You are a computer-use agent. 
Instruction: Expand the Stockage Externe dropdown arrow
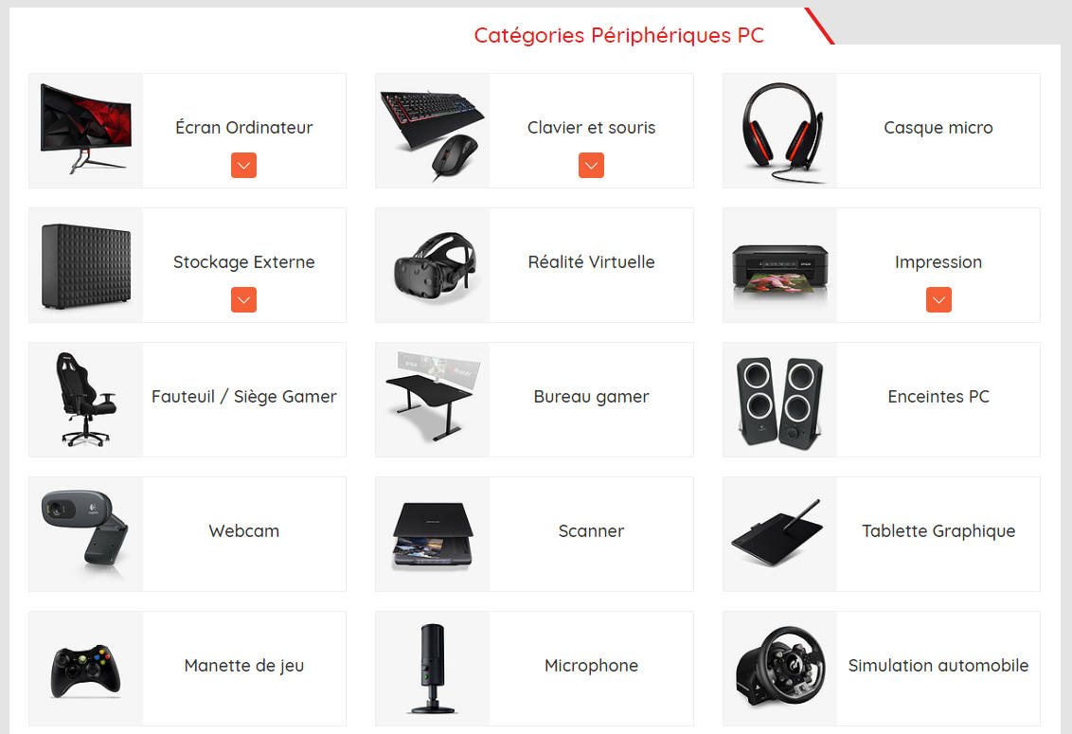244,299
